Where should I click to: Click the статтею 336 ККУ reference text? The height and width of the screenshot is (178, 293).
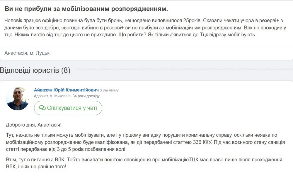click(x=193, y=142)
